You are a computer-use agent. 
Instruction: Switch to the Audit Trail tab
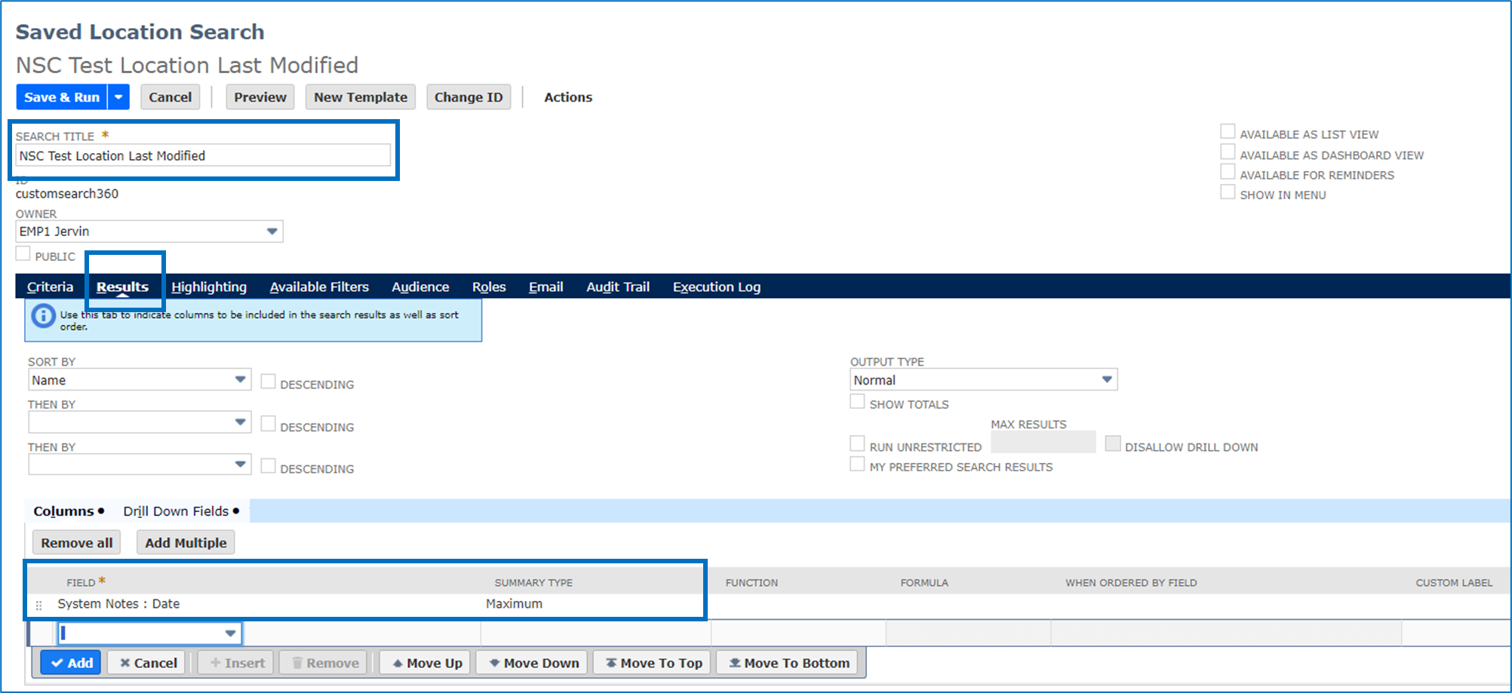pos(618,287)
